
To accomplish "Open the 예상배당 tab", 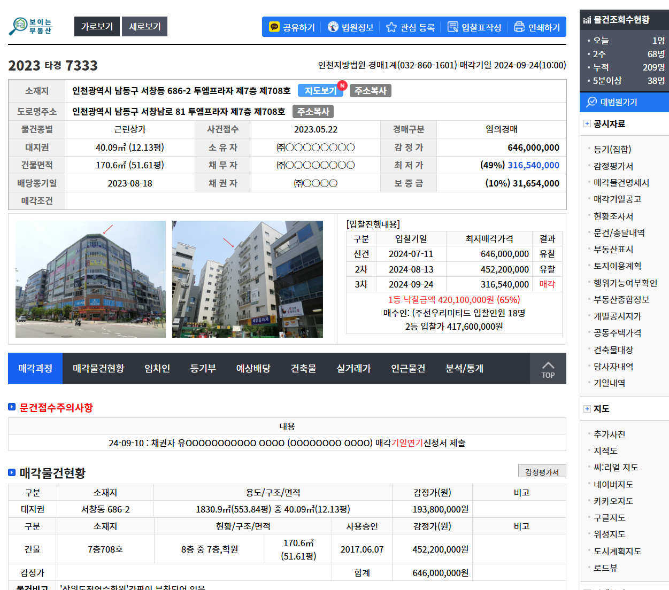I will pos(253,369).
